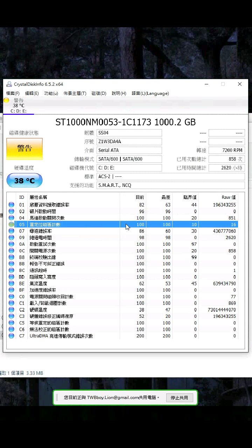Click status orb for row C7 UltraDMA
The height and width of the screenshot is (448, 252).
[11, 336]
